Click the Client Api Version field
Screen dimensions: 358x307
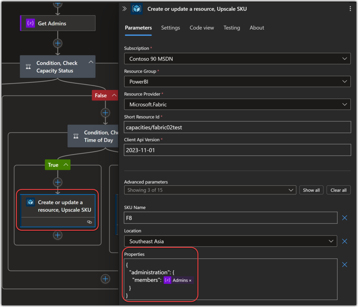click(x=237, y=150)
